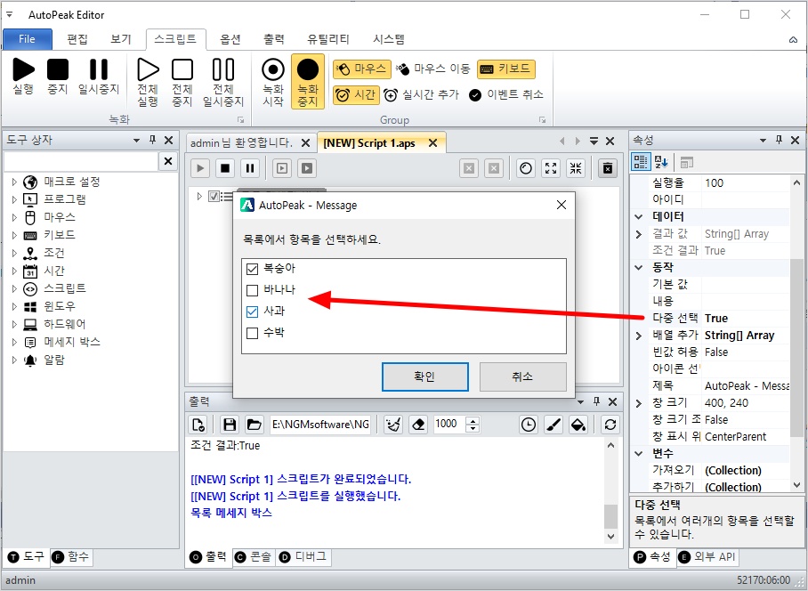Viewport: 808px width, 591px height.
Task: Open the 시스템 ribbon tab
Action: coord(389,39)
